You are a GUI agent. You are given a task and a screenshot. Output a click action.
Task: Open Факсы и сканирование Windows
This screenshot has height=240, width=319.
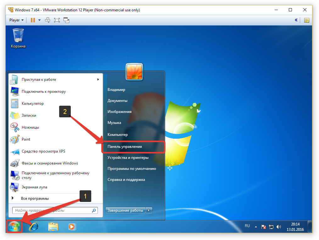(x=56, y=163)
